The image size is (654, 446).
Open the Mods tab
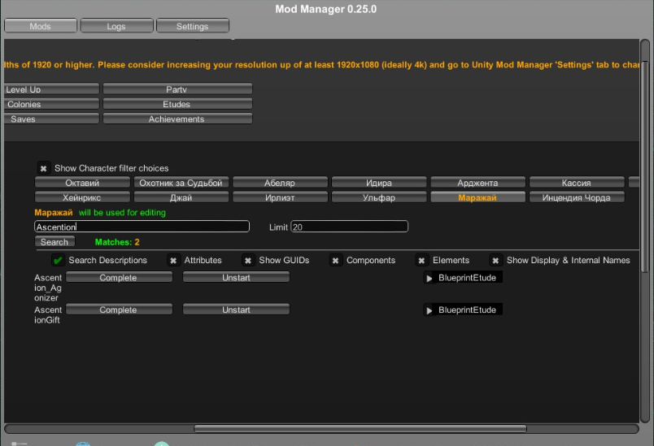point(40,26)
